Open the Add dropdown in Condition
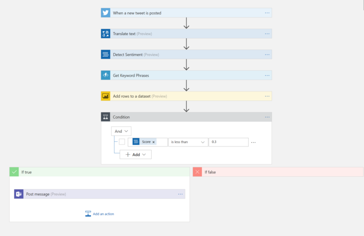The width and height of the screenshot is (364, 236). point(136,154)
